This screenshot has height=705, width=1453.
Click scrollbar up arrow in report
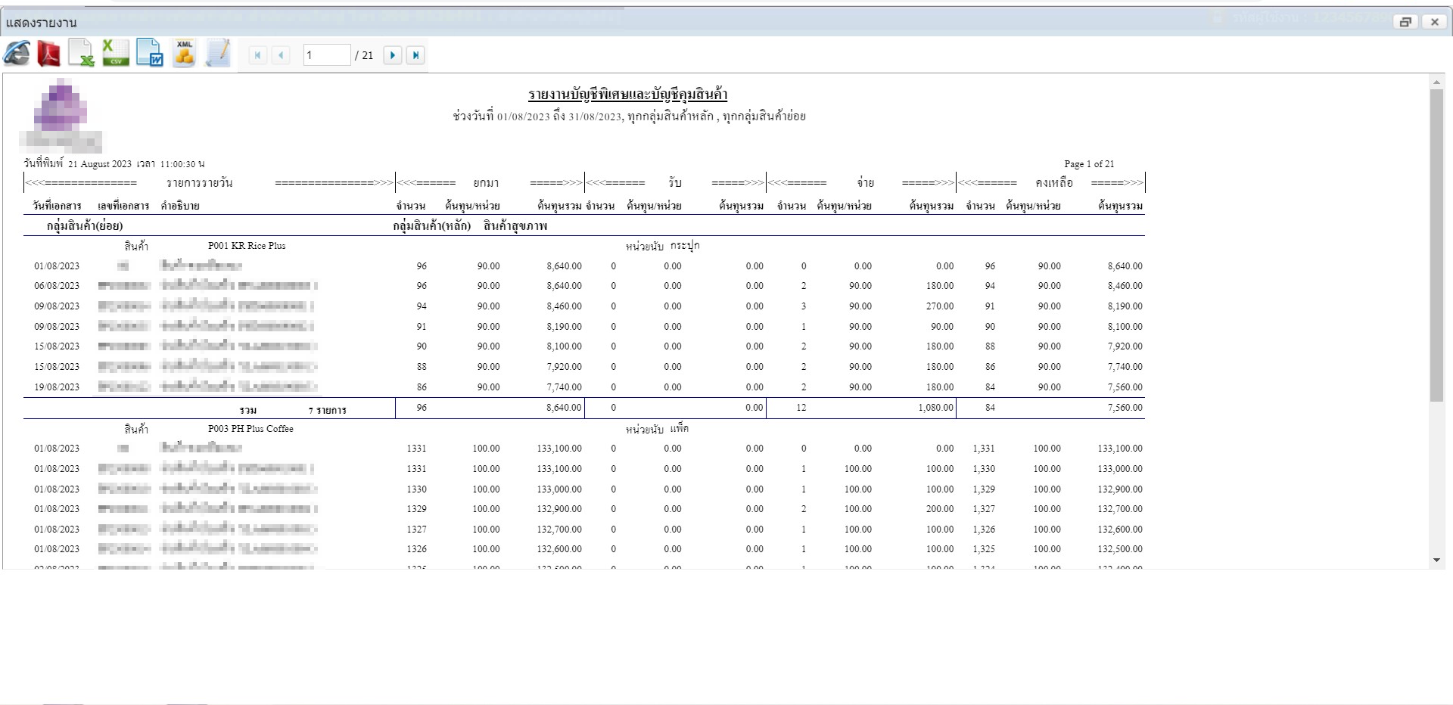pos(1436,82)
